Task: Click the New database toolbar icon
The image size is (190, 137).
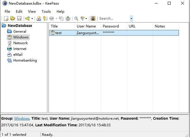Action: 6,18
